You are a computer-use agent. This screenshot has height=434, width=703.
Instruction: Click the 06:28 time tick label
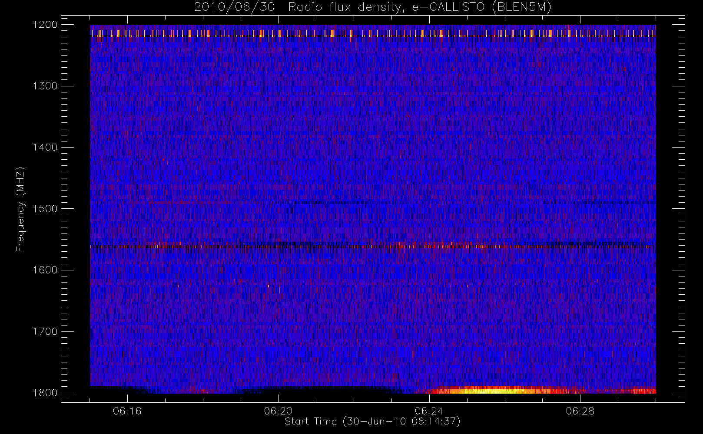[580, 411]
